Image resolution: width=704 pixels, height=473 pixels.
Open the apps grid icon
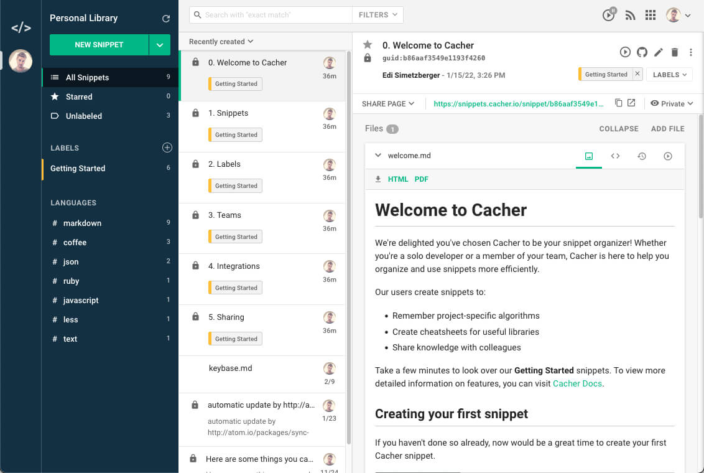pos(651,15)
